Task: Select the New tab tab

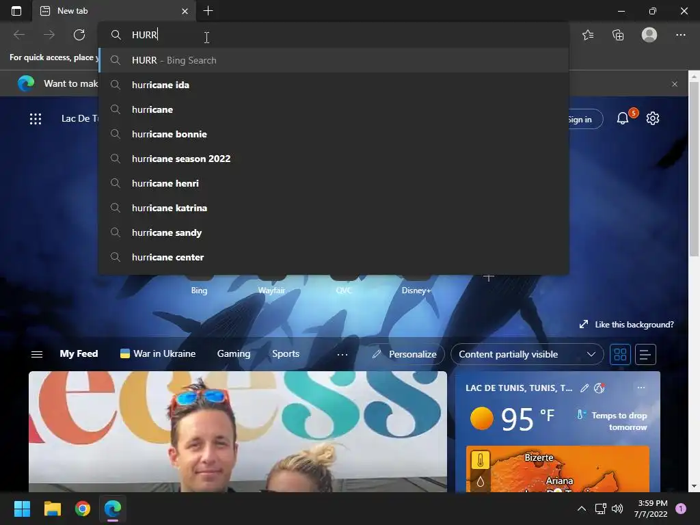Action: coord(114,11)
